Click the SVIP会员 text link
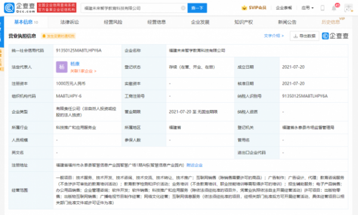This screenshot has width=358, height=215. coord(258,8)
